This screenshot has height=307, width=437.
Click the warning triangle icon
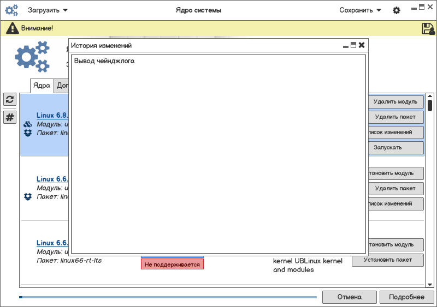coord(12,28)
